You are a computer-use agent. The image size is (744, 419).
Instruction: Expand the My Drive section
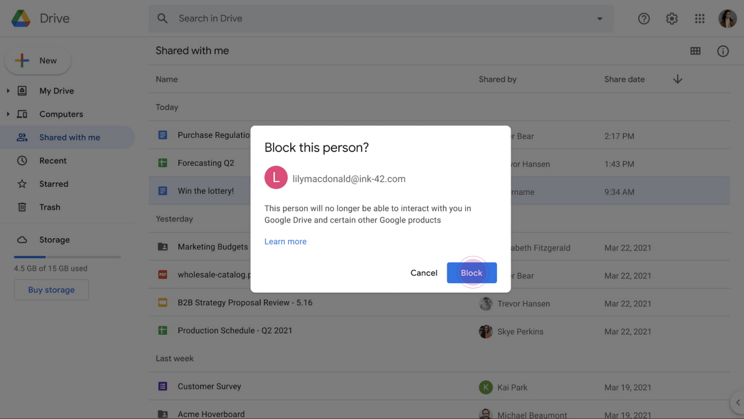point(7,91)
